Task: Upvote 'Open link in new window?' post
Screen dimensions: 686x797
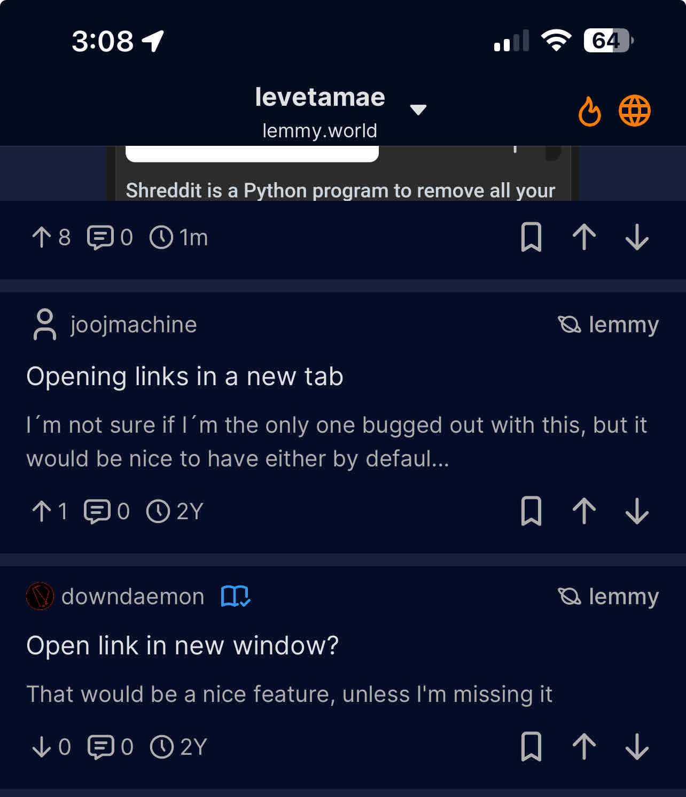Action: 584,746
